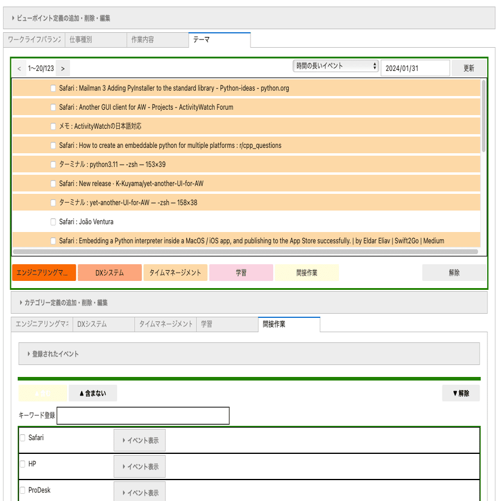Check Another GUI client for AW checkbox
Screen dimensions: 501x501
pos(53,107)
